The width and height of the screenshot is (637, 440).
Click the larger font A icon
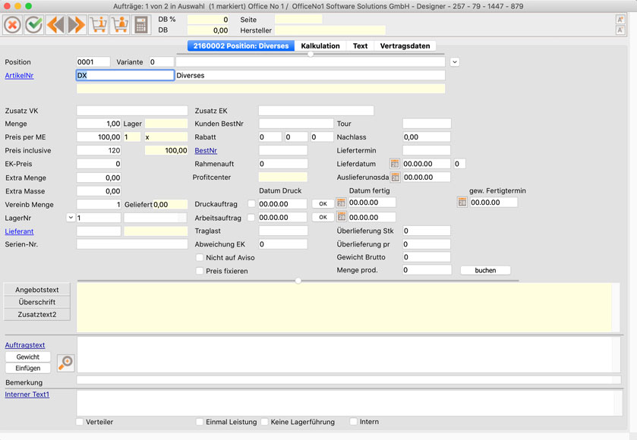point(620,20)
